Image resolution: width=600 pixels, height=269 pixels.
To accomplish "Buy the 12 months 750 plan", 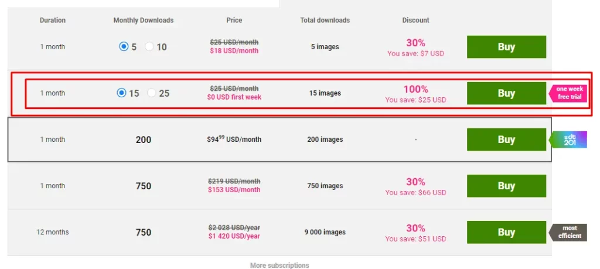I will pyautogui.click(x=506, y=232).
